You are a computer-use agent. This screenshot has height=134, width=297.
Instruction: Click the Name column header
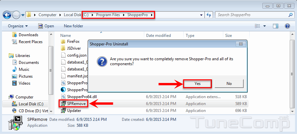point(66,35)
